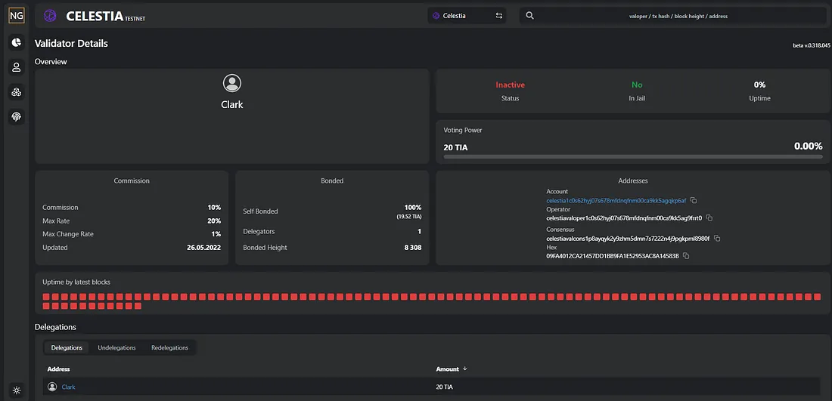Click the celestiavaloper operator address text

pos(624,218)
